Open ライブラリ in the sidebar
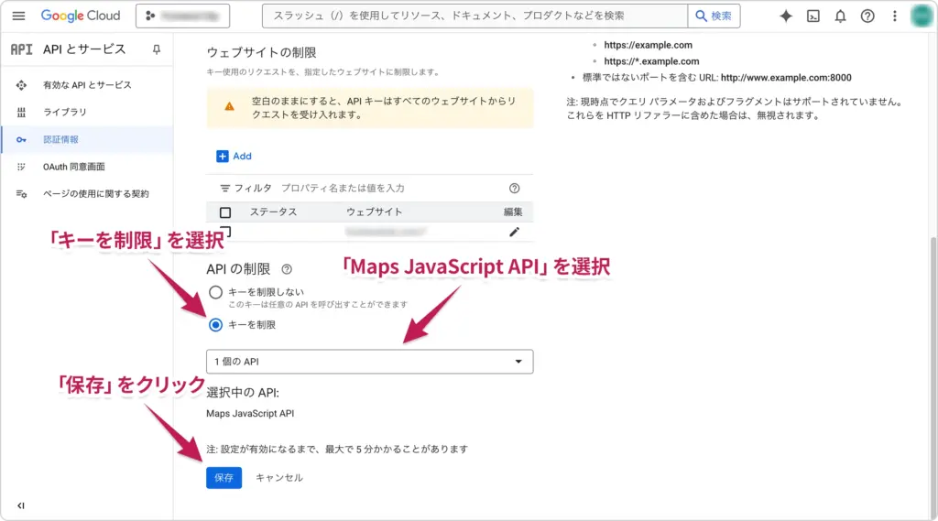 [87, 112]
